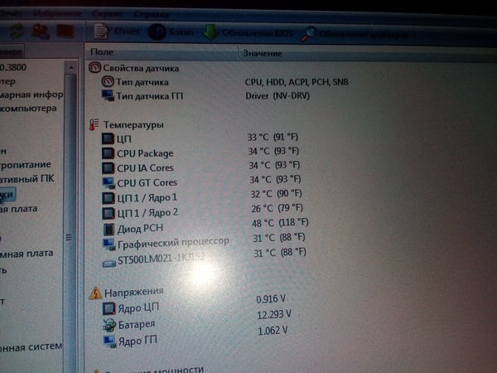
Task: Select the tree item ending in 'онная систем'
Action: [x=31, y=346]
